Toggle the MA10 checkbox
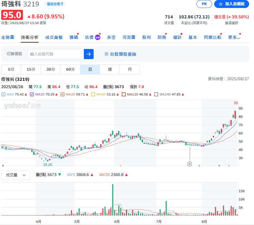 32,94
